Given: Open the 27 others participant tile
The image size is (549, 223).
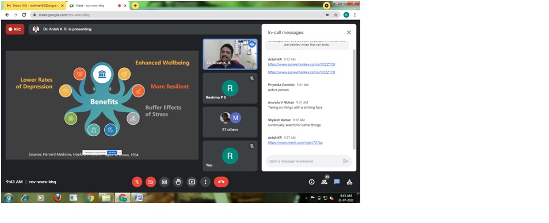Looking at the screenshot, I should (x=230, y=122).
